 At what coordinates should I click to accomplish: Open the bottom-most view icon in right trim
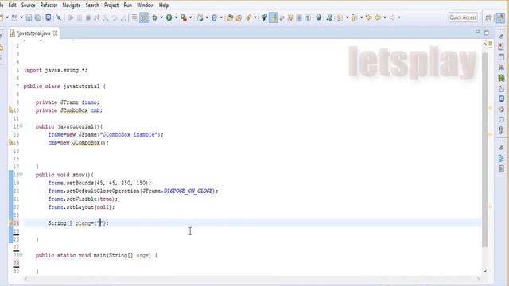tap(501, 168)
